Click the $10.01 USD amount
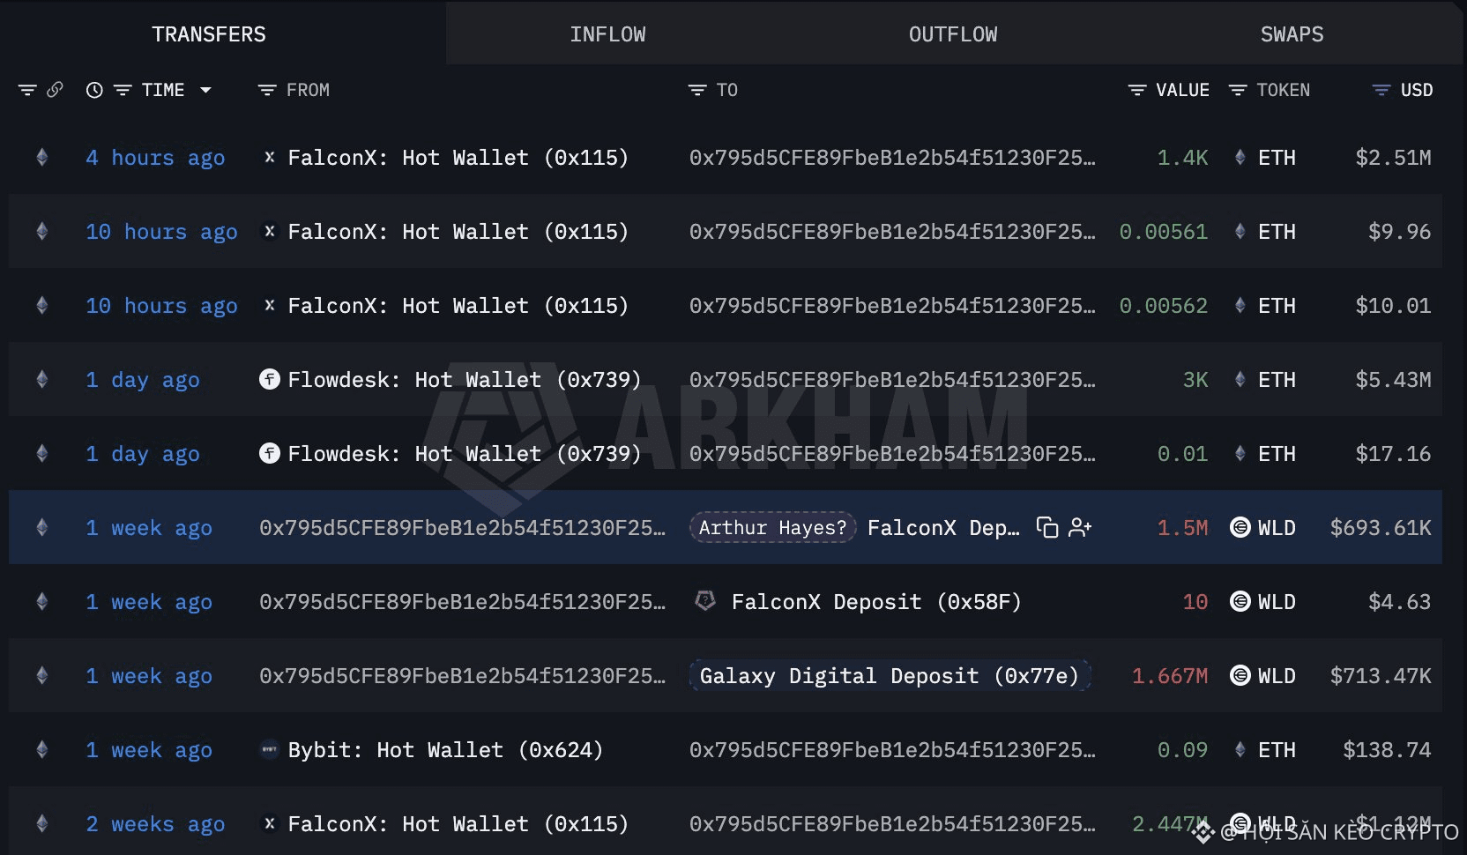Screen dimensions: 1467x855 click(x=1393, y=306)
